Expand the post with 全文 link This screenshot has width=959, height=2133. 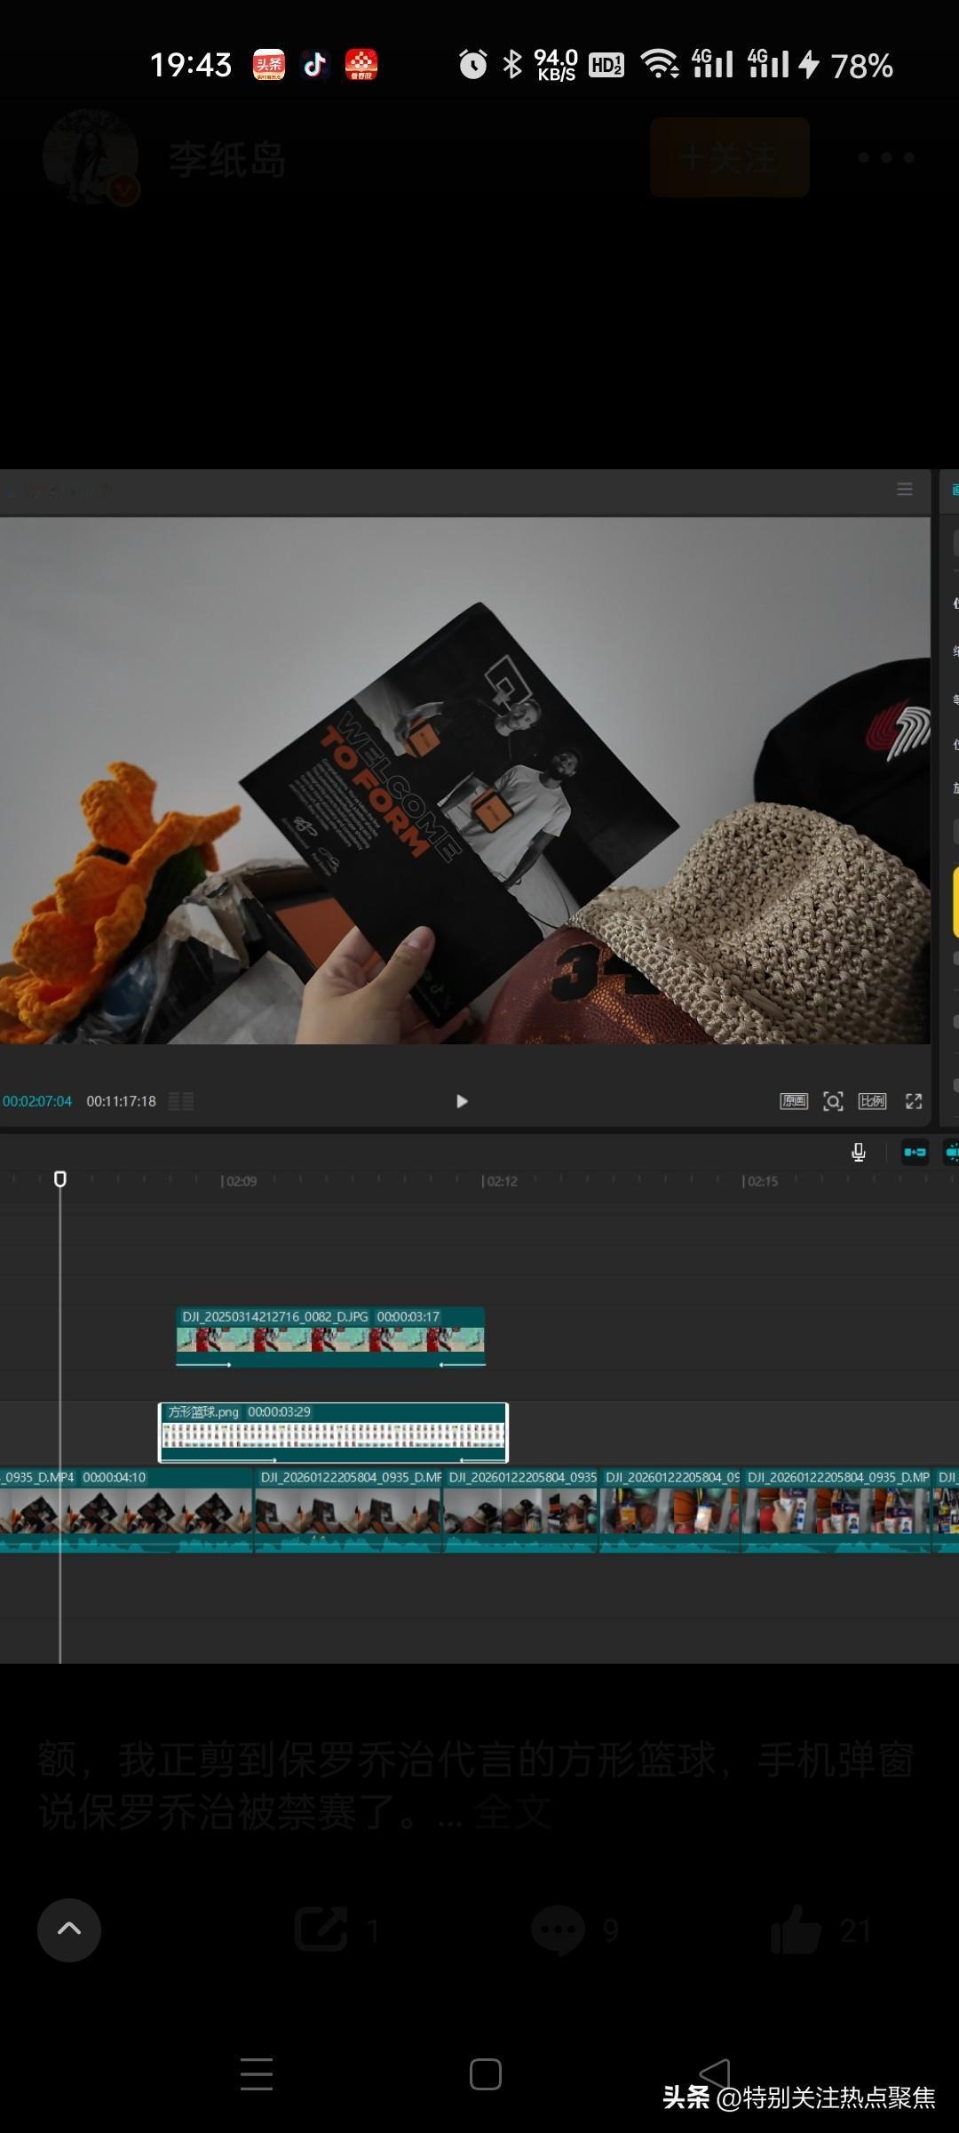pos(512,1812)
